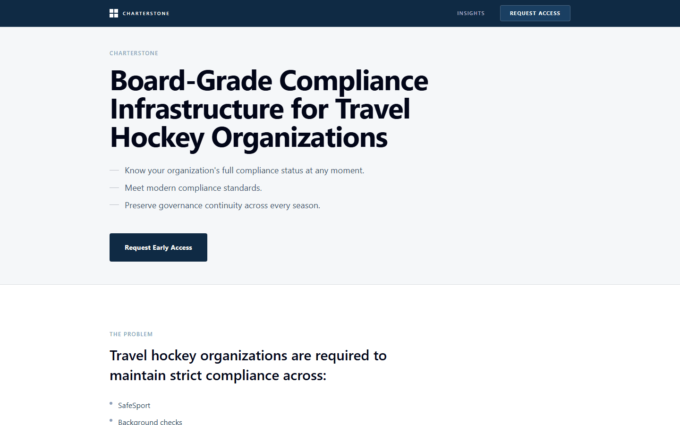The height and width of the screenshot is (425, 680).
Task: Click the Request Early Access button
Action: tap(158, 247)
